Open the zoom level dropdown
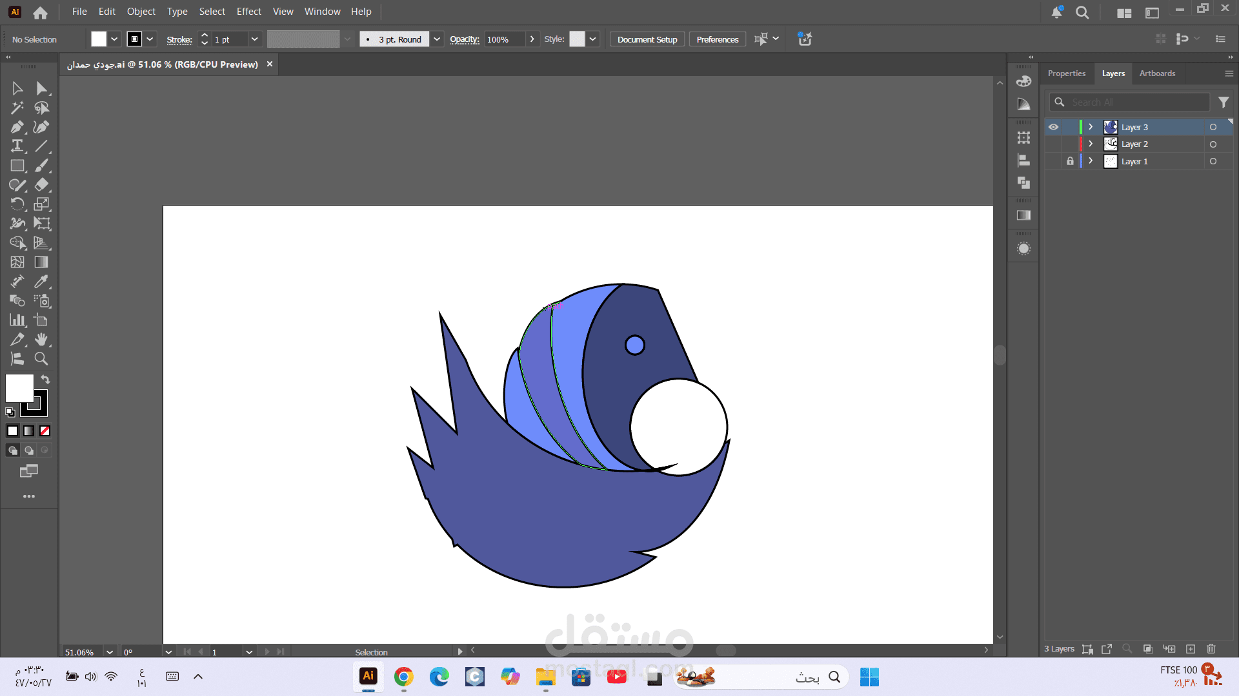The image size is (1239, 696). coord(110,652)
